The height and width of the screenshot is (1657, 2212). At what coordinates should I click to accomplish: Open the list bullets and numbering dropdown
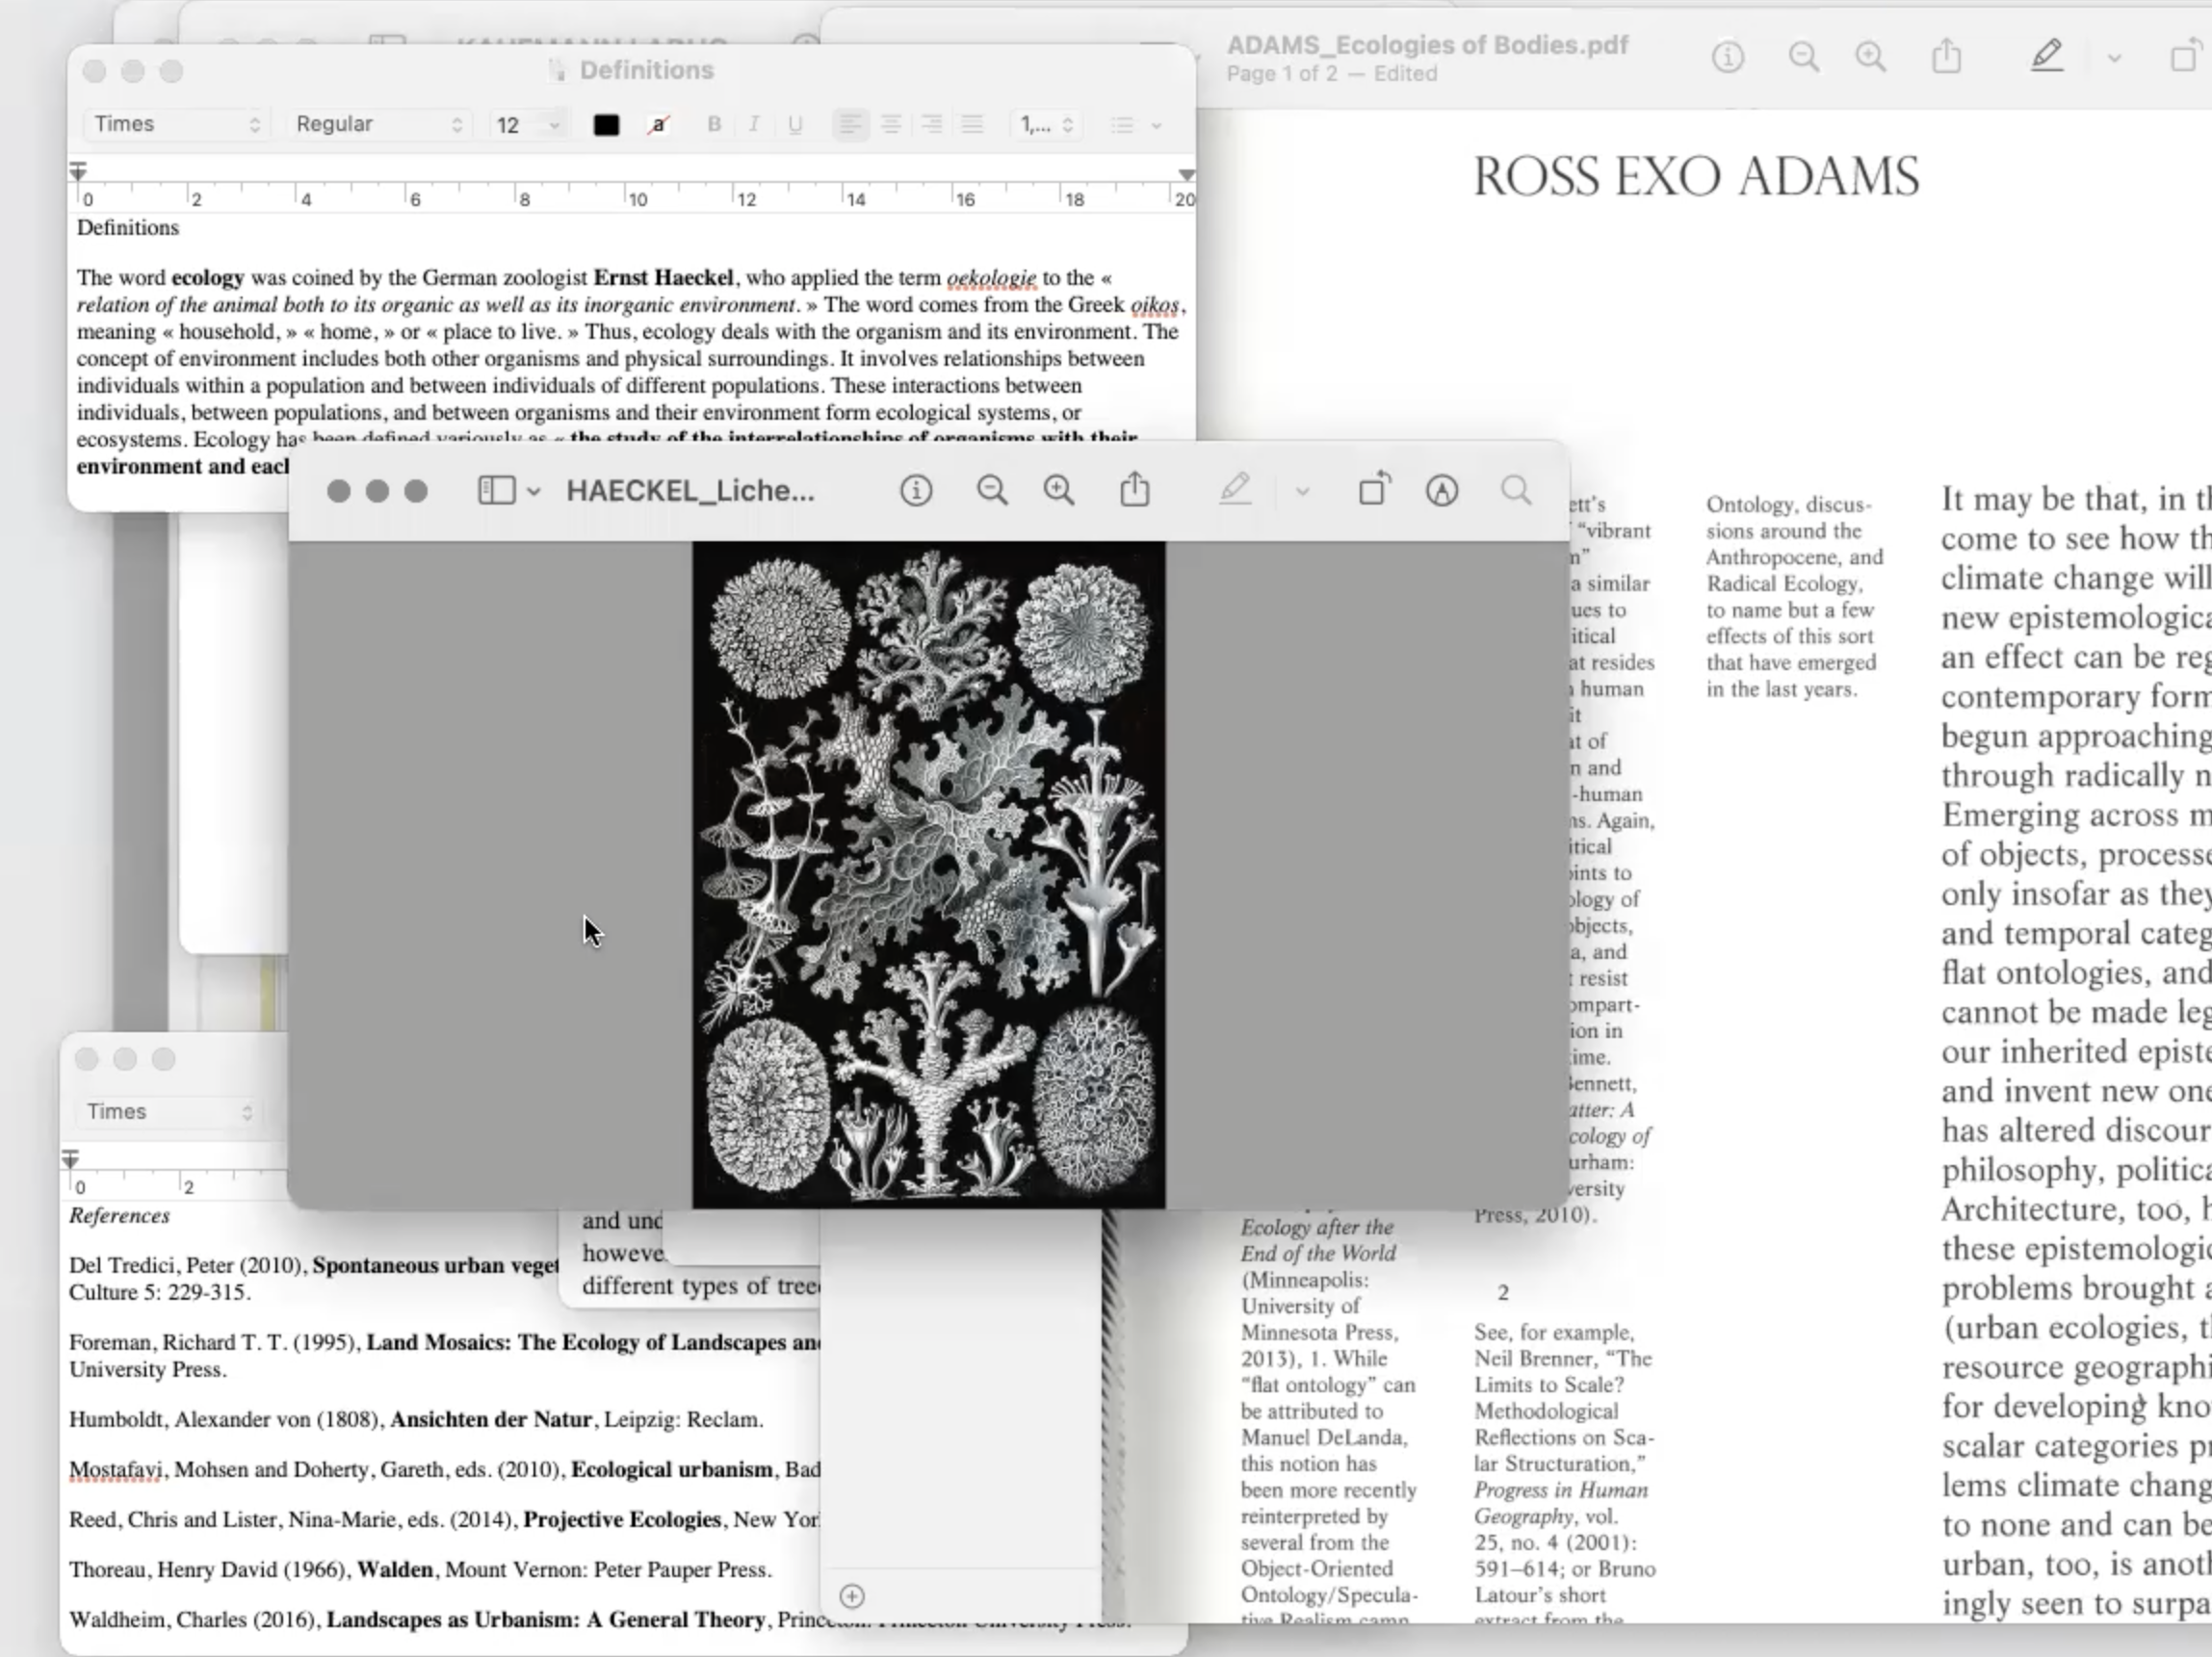[x=1135, y=125]
